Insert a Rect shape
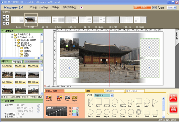Image resolution: width=179 pixels, height=122 pixels. pyautogui.click(x=99, y=103)
